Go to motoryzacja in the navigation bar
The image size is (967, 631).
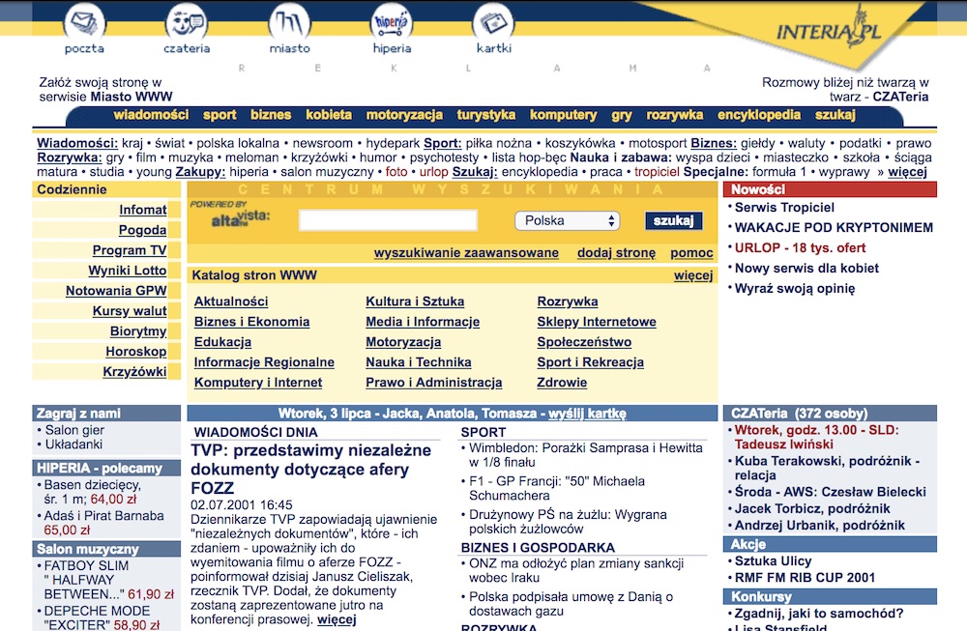tap(404, 115)
